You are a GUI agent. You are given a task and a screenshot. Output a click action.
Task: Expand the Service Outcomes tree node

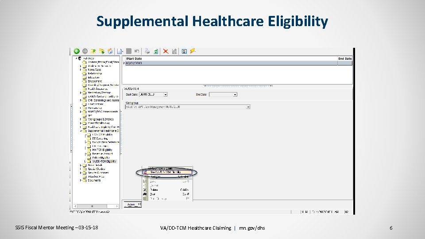click(81, 173)
